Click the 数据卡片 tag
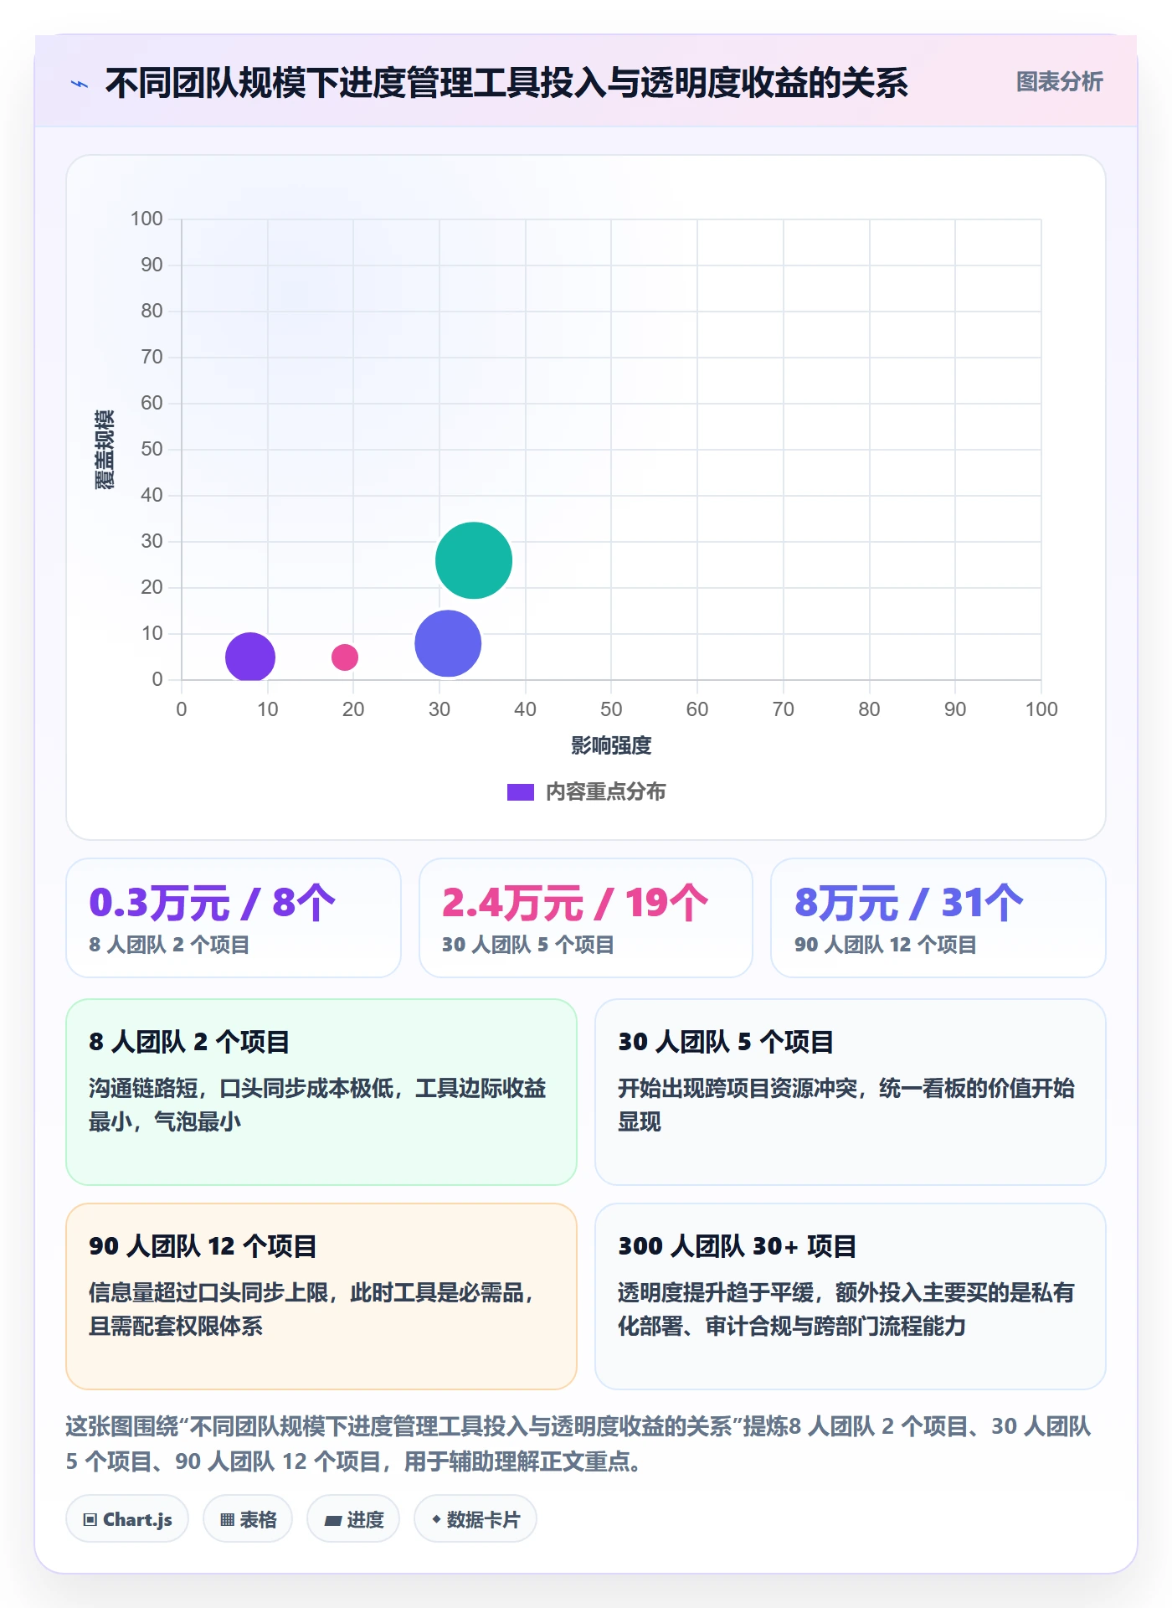This screenshot has width=1172, height=1608. tap(475, 1519)
